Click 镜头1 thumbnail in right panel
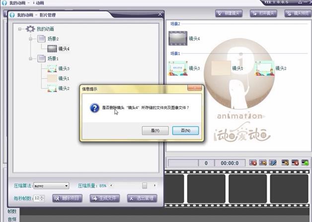The height and width of the screenshot is (222, 312). tap(221, 68)
